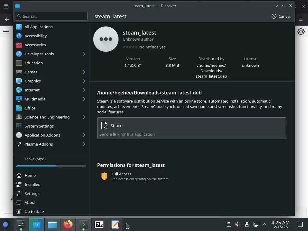Click the About info icon
This screenshot has width=308, height=231.
pos(19,202)
